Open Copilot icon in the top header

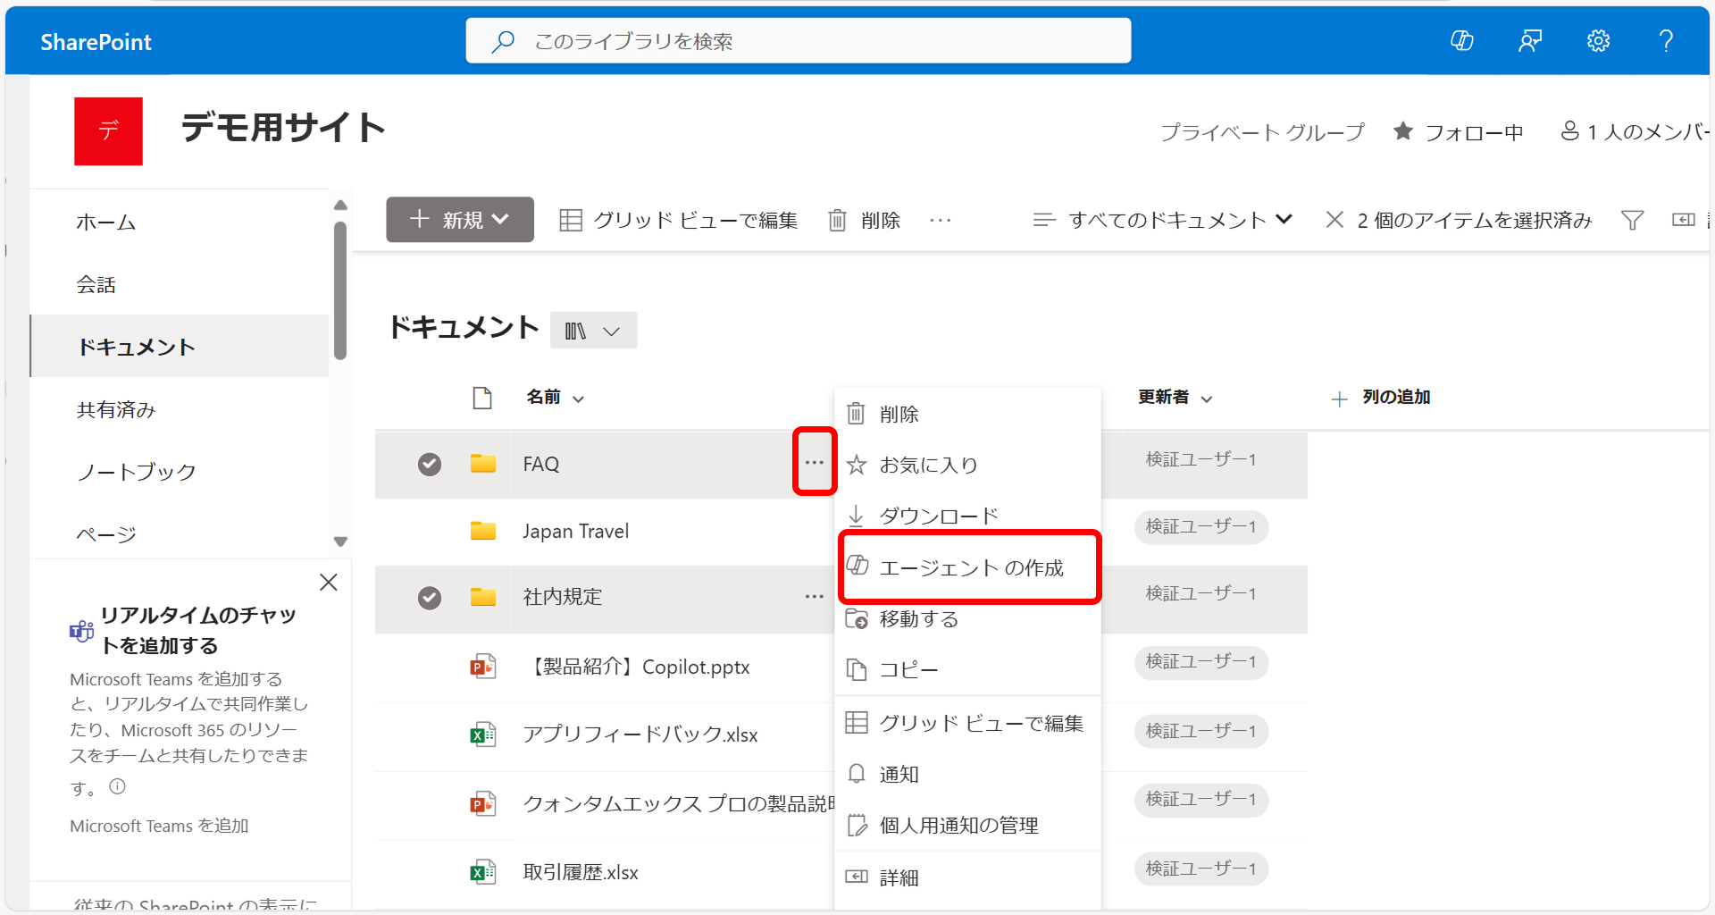click(1462, 41)
